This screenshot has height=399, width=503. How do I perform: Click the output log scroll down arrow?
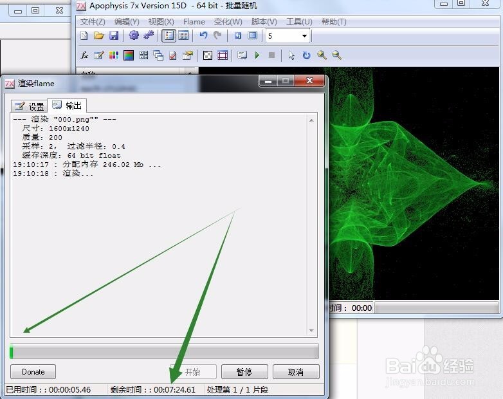click(x=311, y=331)
